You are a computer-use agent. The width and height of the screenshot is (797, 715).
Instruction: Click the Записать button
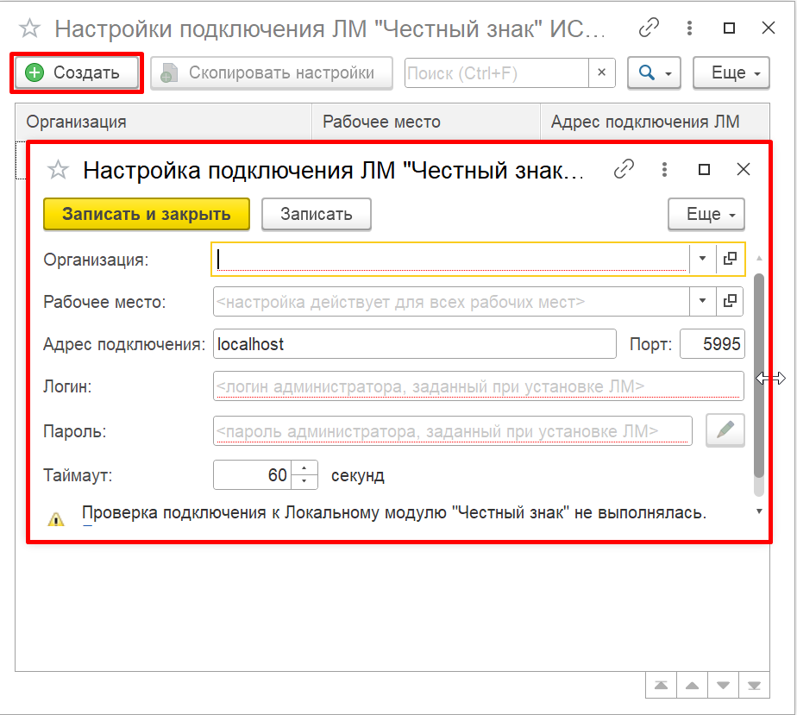(317, 214)
